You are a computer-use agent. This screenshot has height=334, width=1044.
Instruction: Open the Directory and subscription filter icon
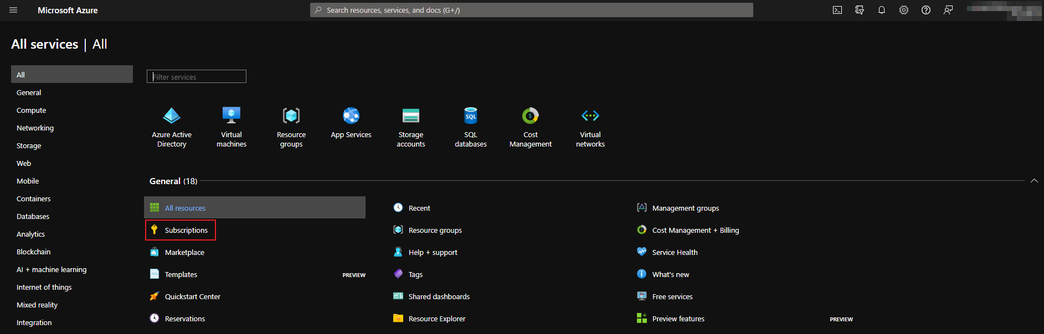pyautogui.click(x=860, y=10)
